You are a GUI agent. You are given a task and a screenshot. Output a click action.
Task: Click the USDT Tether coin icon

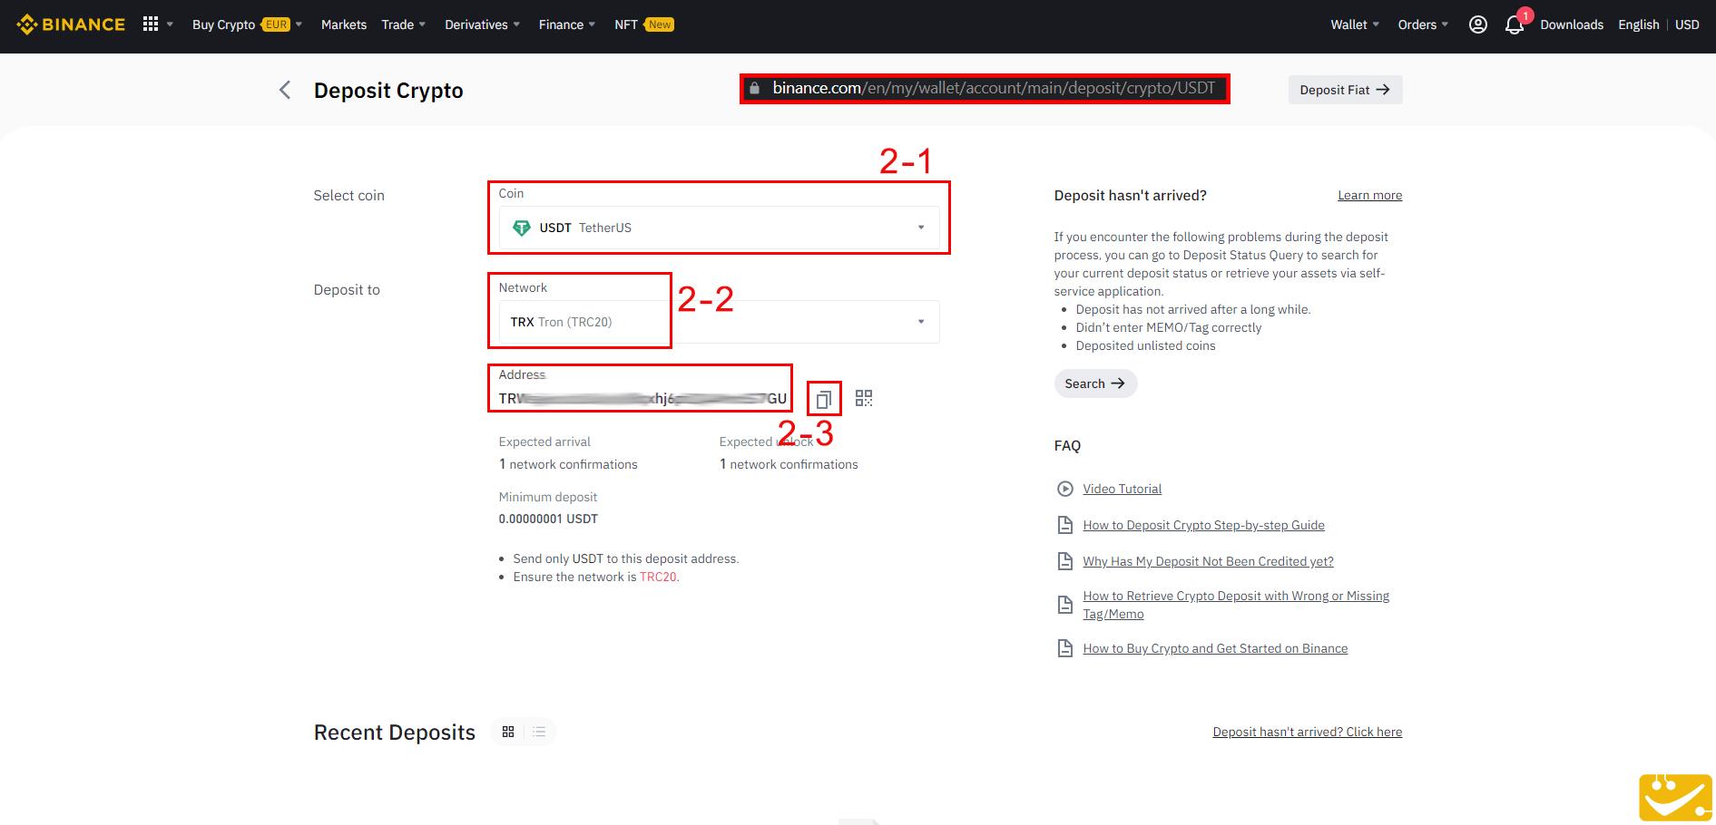click(522, 228)
